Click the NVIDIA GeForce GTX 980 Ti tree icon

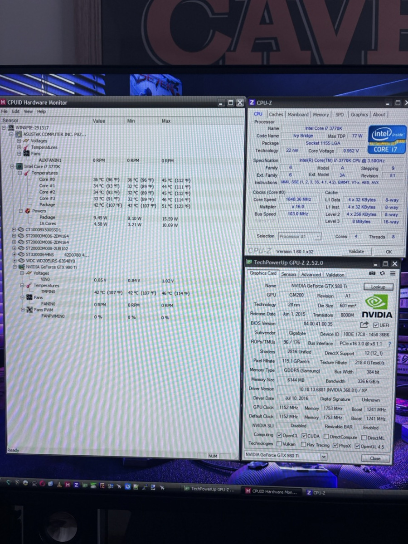21,267
